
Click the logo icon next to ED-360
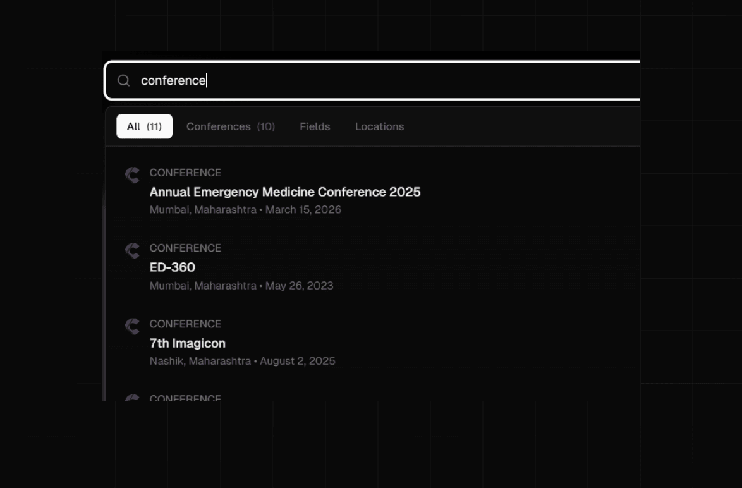pos(132,251)
